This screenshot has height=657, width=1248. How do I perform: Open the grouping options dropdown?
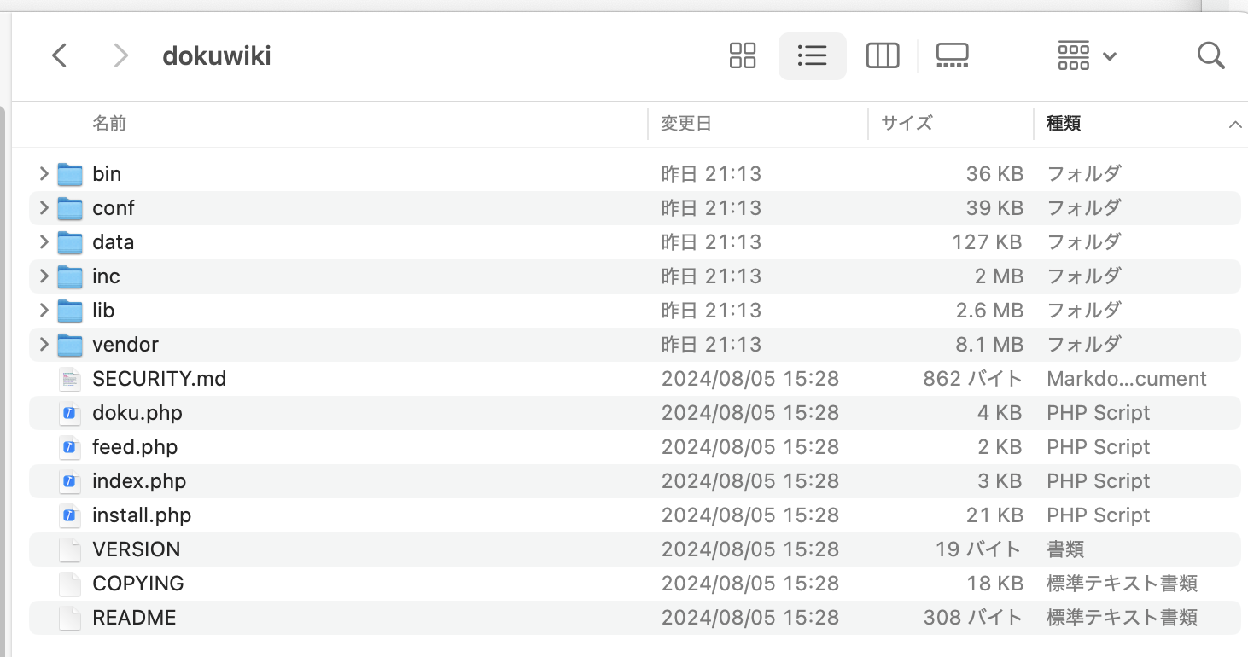tap(1085, 55)
